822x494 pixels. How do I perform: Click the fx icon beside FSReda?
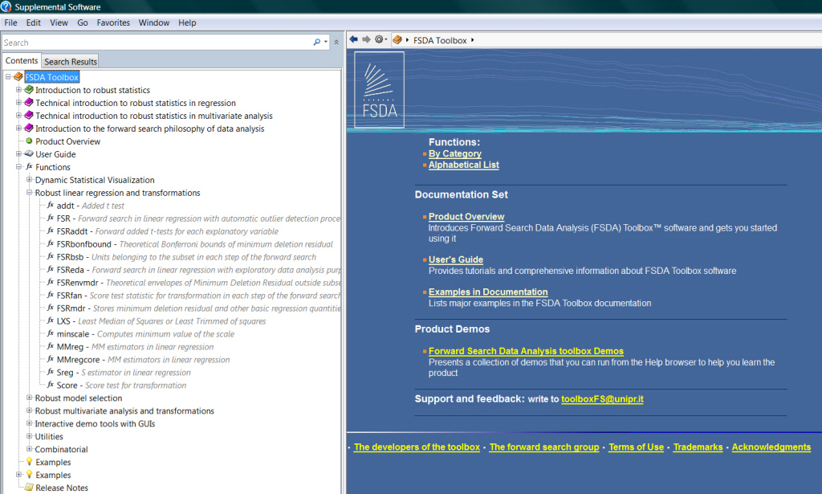click(51, 270)
